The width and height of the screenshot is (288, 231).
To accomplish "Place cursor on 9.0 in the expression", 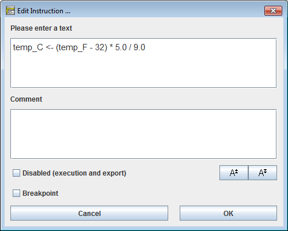I will tap(139, 47).
